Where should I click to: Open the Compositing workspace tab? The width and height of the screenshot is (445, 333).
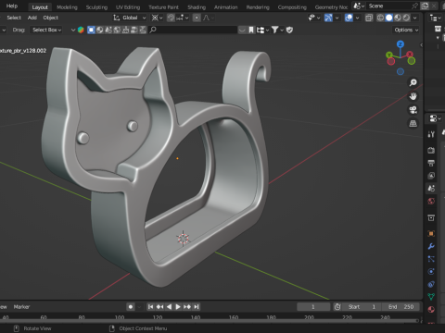(292, 7)
